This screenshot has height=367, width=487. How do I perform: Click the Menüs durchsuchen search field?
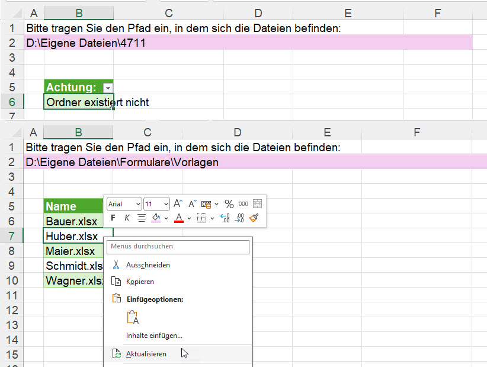point(179,246)
